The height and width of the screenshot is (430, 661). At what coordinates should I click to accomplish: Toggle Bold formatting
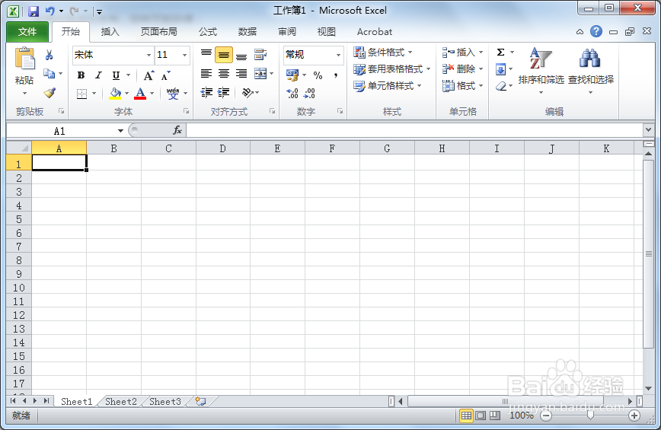(81, 75)
